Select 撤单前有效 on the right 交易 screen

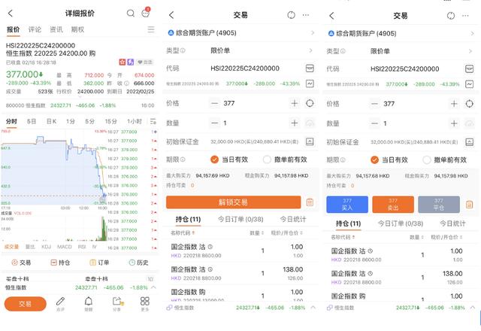click(x=445, y=159)
